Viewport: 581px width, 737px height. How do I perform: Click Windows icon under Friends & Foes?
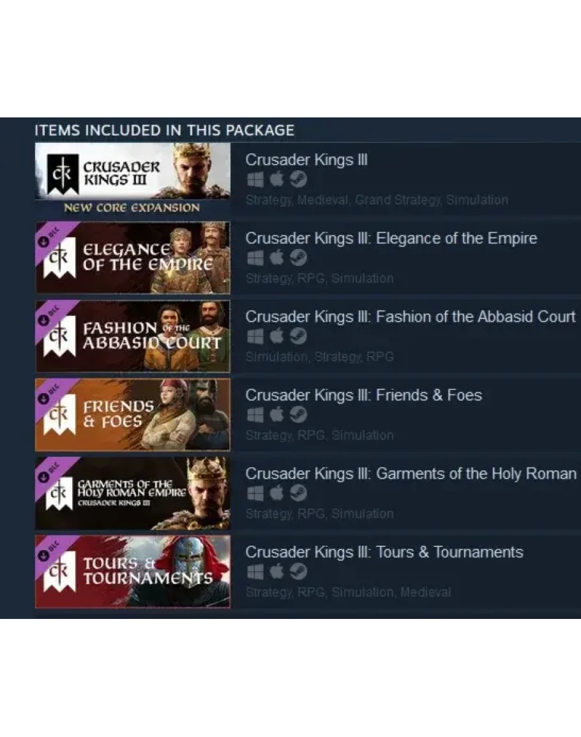point(255,415)
